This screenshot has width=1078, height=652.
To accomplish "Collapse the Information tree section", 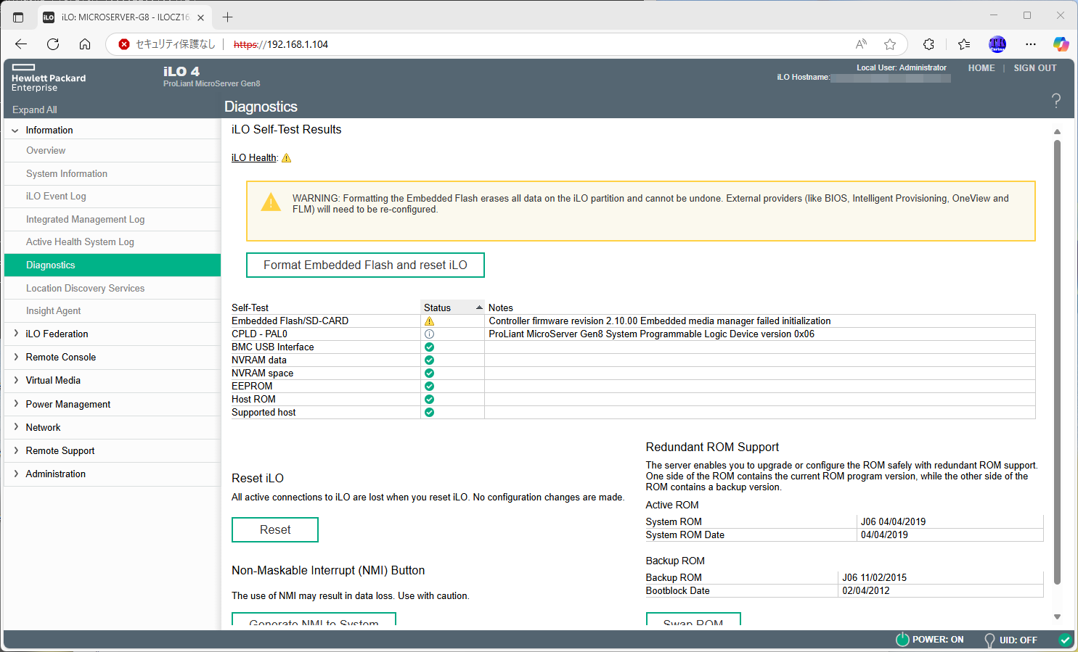I will (15, 131).
